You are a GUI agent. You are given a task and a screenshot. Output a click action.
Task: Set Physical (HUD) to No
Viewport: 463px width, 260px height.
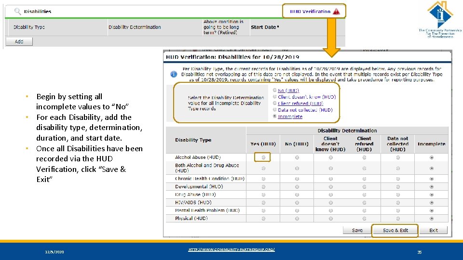pyautogui.click(x=297, y=219)
